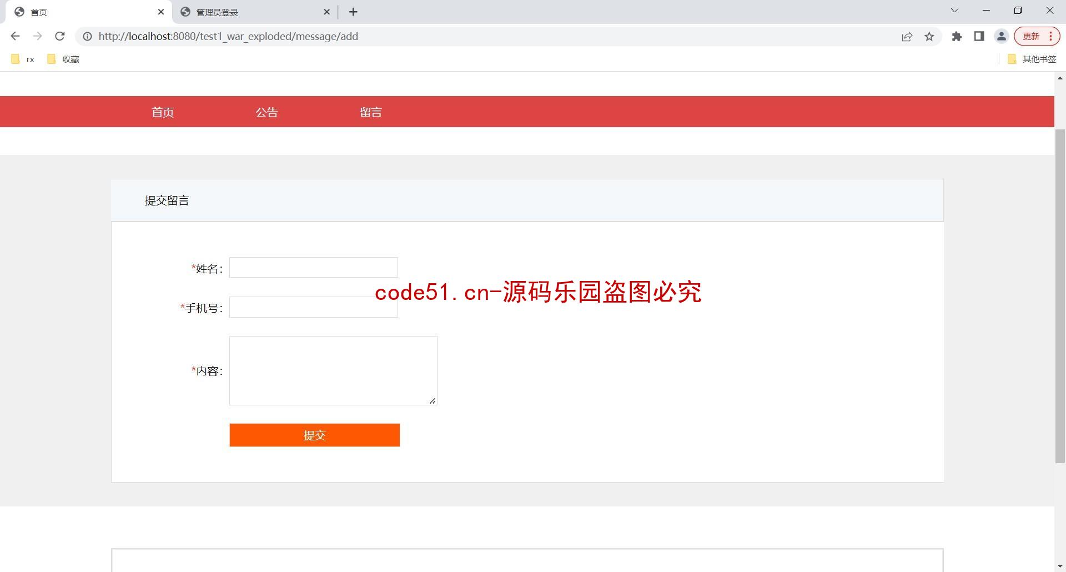Grab the 内容 textarea resize handle
This screenshot has height=572, width=1066.
click(x=433, y=400)
